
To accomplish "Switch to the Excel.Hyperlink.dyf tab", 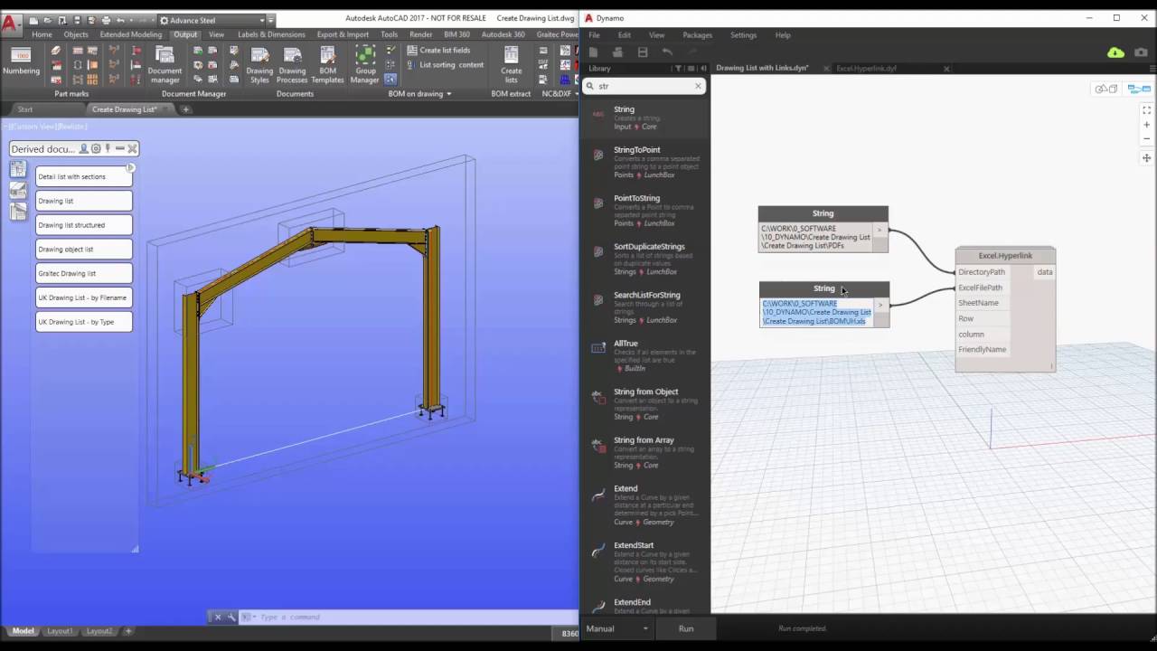I will click(866, 69).
